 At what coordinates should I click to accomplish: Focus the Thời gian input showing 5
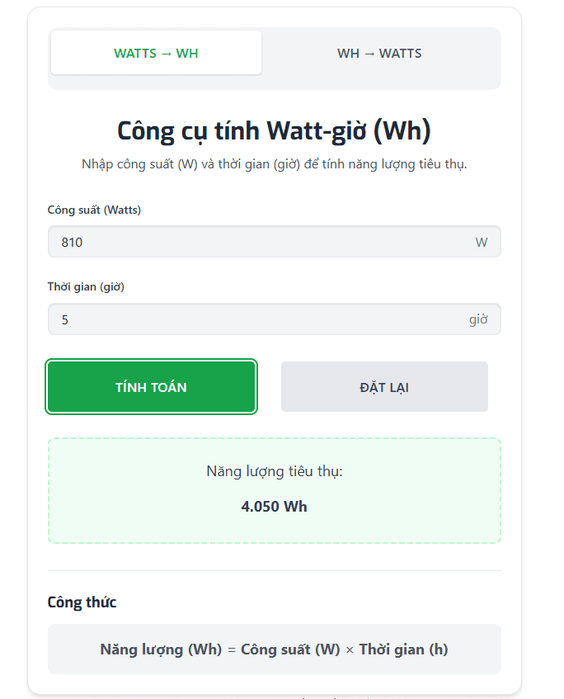(x=256, y=319)
